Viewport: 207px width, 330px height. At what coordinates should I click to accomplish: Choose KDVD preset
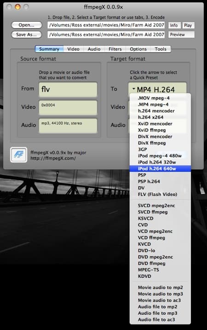click(x=160, y=276)
